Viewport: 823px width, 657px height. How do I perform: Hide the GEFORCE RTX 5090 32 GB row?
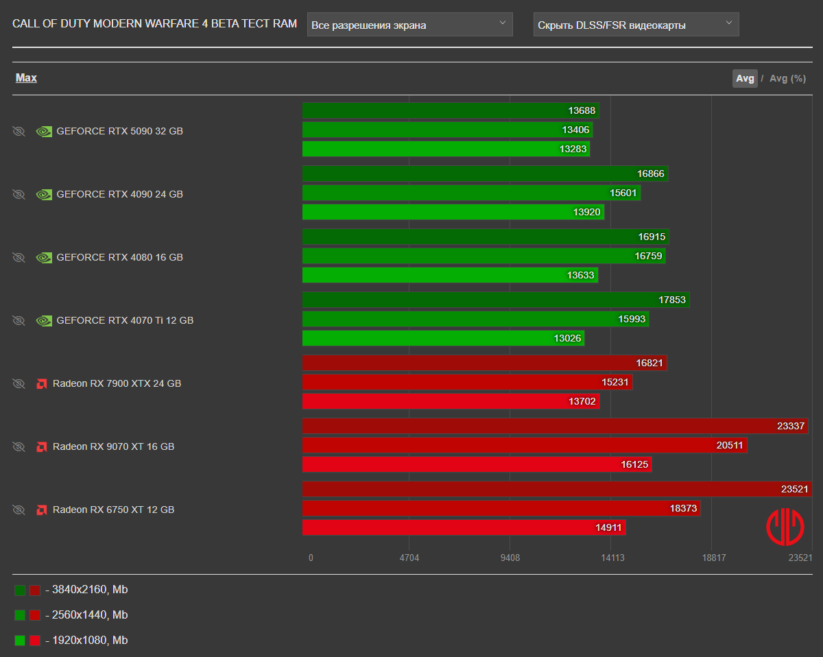19,131
